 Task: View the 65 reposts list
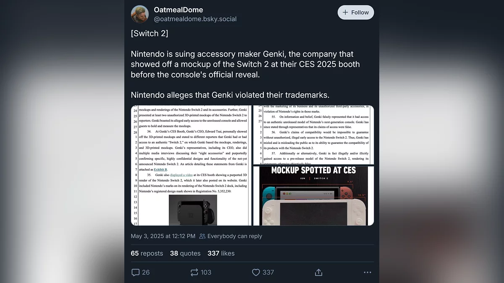click(147, 253)
